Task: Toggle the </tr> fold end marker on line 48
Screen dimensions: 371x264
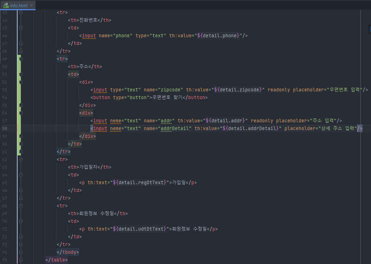Action: pos(21,51)
